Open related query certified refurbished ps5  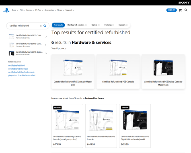tap(18, 69)
